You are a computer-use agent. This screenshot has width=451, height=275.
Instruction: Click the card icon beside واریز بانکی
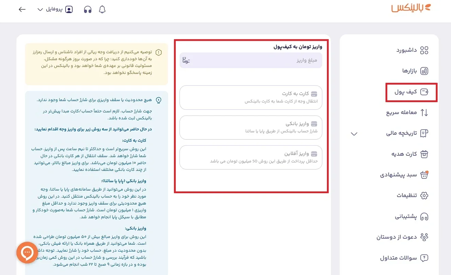(314, 124)
